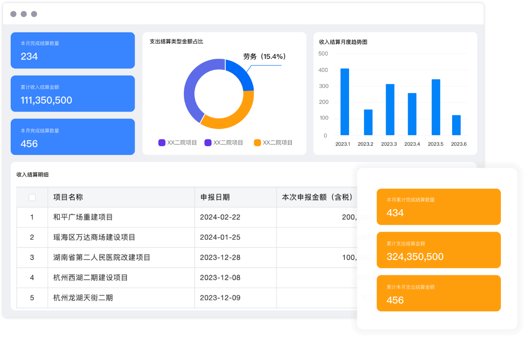Select the 累计本月支出结算金额 card
The image size is (526, 338).
438,293
